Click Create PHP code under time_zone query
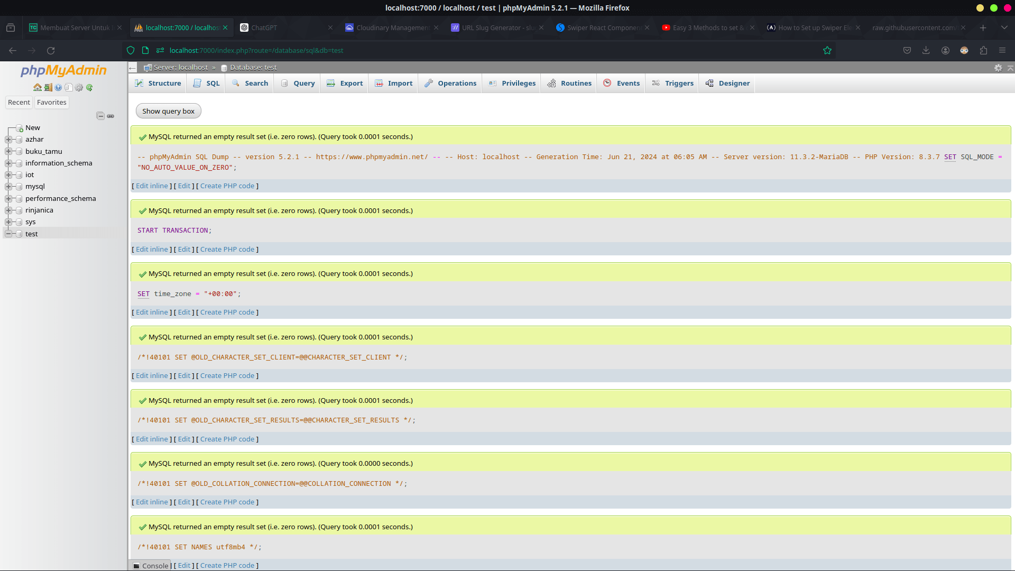The height and width of the screenshot is (571, 1015). [x=227, y=312]
